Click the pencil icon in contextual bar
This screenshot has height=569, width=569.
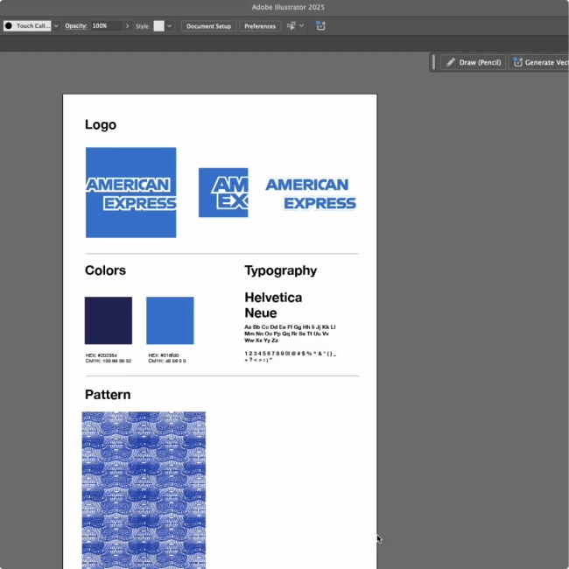[x=451, y=62]
